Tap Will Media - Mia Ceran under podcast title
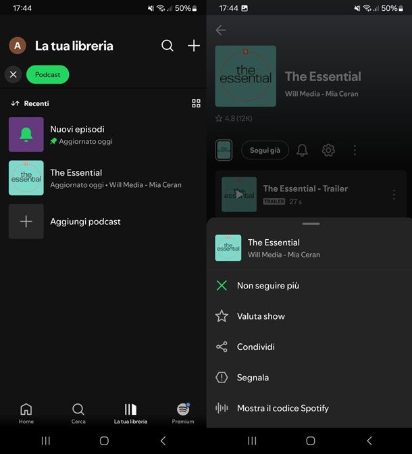Viewport: 412px width, 454px height. (321, 94)
